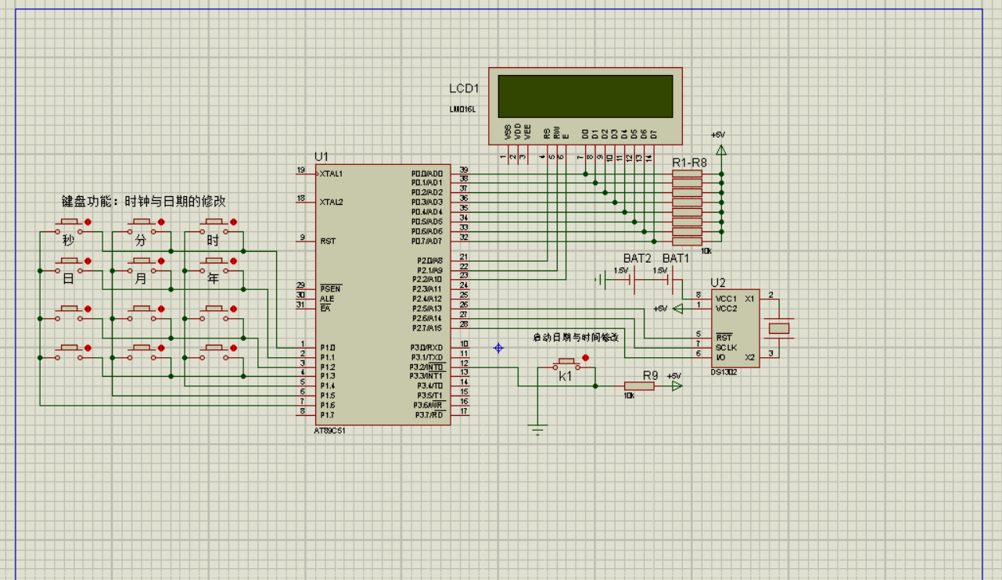The image size is (1002, 580).
Task: Click the P1.7 pin label on U1
Action: 327,414
